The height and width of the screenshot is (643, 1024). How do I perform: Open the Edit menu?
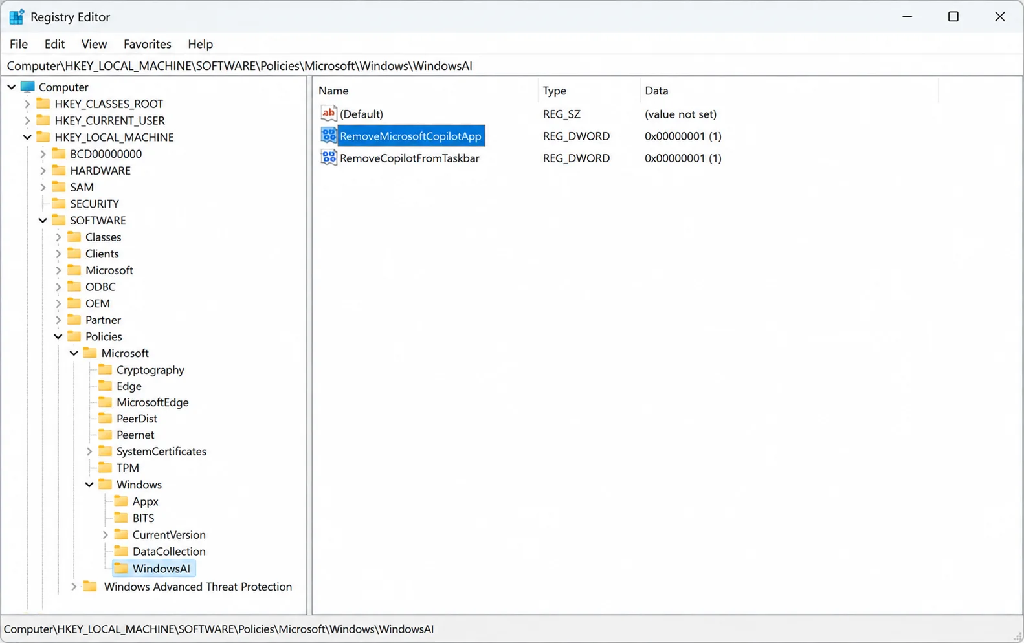(x=54, y=44)
